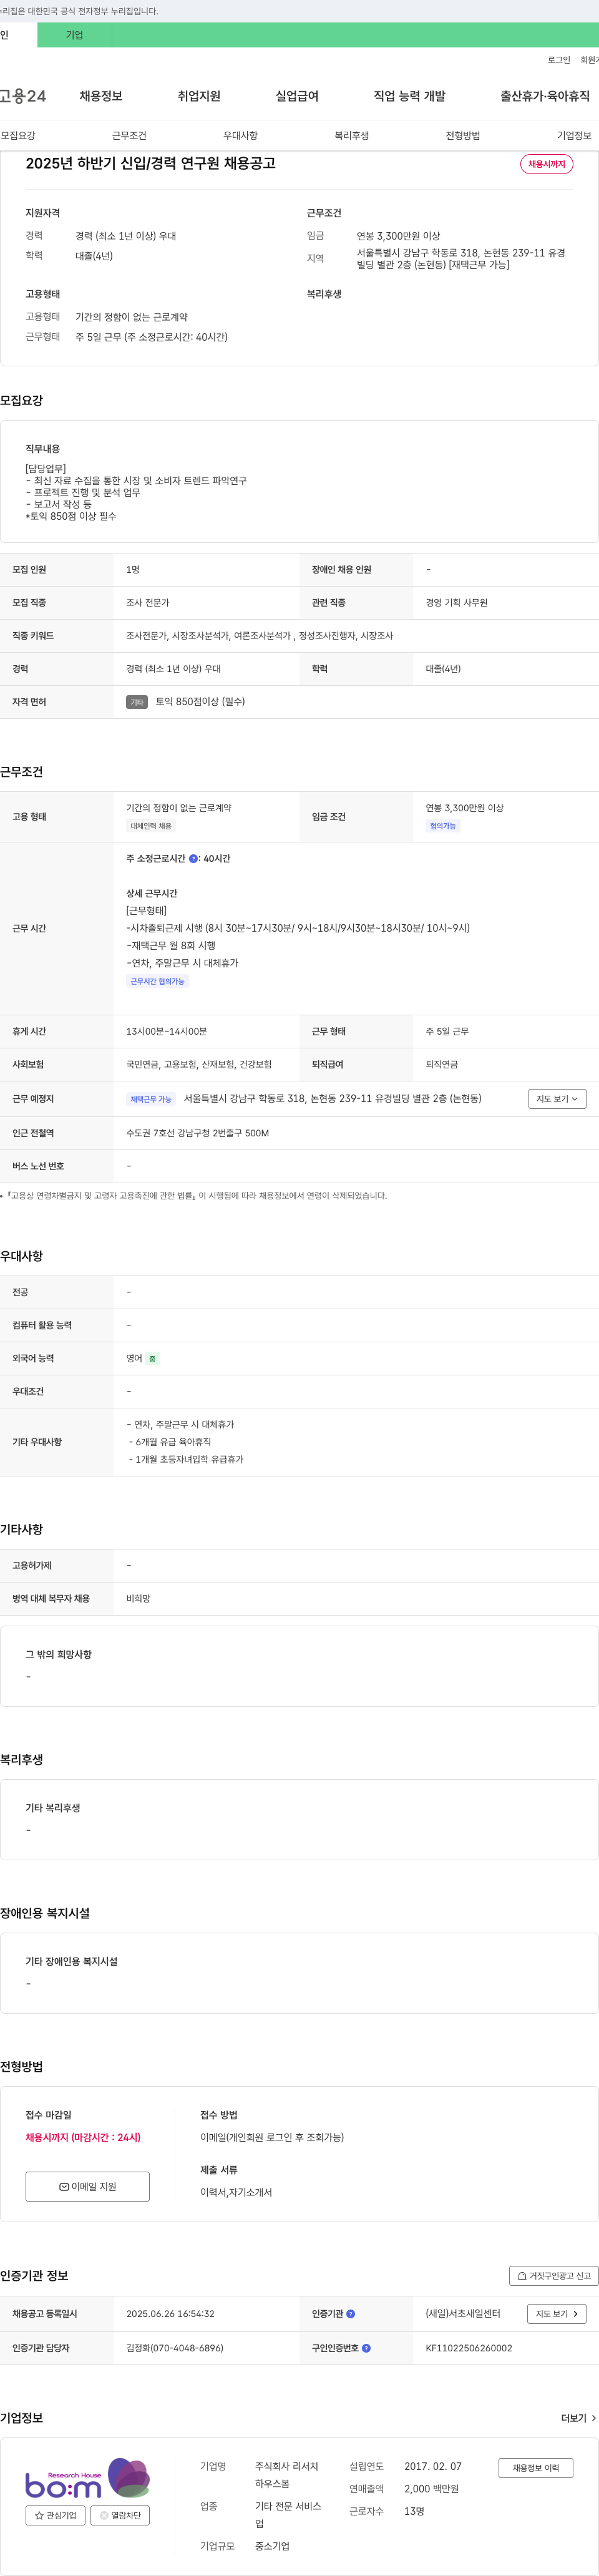Viewport: 599px width, 2576px height.
Task: Click the info icon next to 인증기관
Action: (x=350, y=2314)
